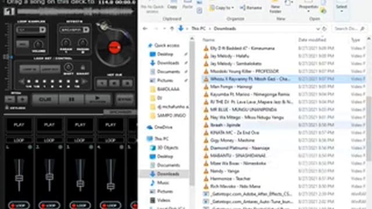Click the top LOOP button of sampler slot 1
Image resolution: width=372 pixels, height=209 pixels.
pyautogui.click(x=19, y=140)
